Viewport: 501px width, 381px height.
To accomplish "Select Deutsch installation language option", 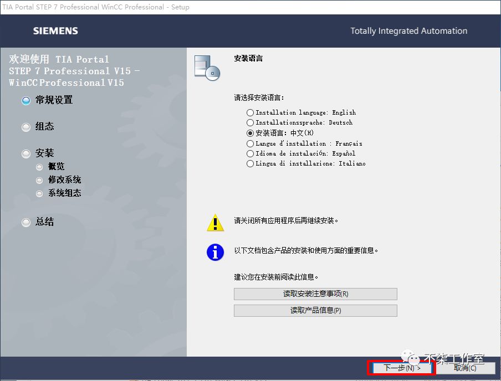I will tap(250, 122).
